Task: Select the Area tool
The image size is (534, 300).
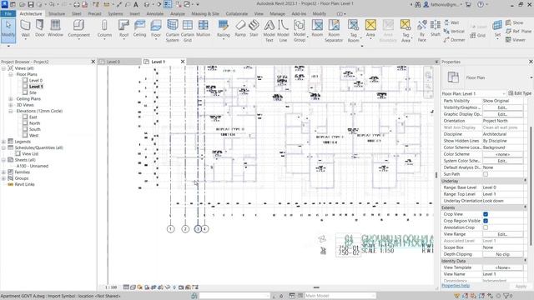Action: (370, 28)
